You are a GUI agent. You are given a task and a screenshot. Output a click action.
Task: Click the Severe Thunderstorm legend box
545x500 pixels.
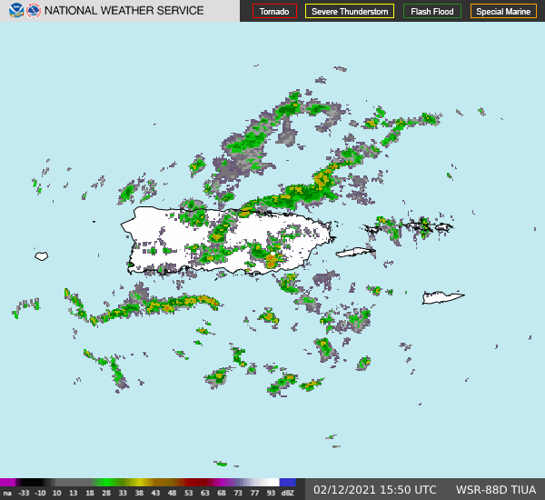click(x=350, y=12)
